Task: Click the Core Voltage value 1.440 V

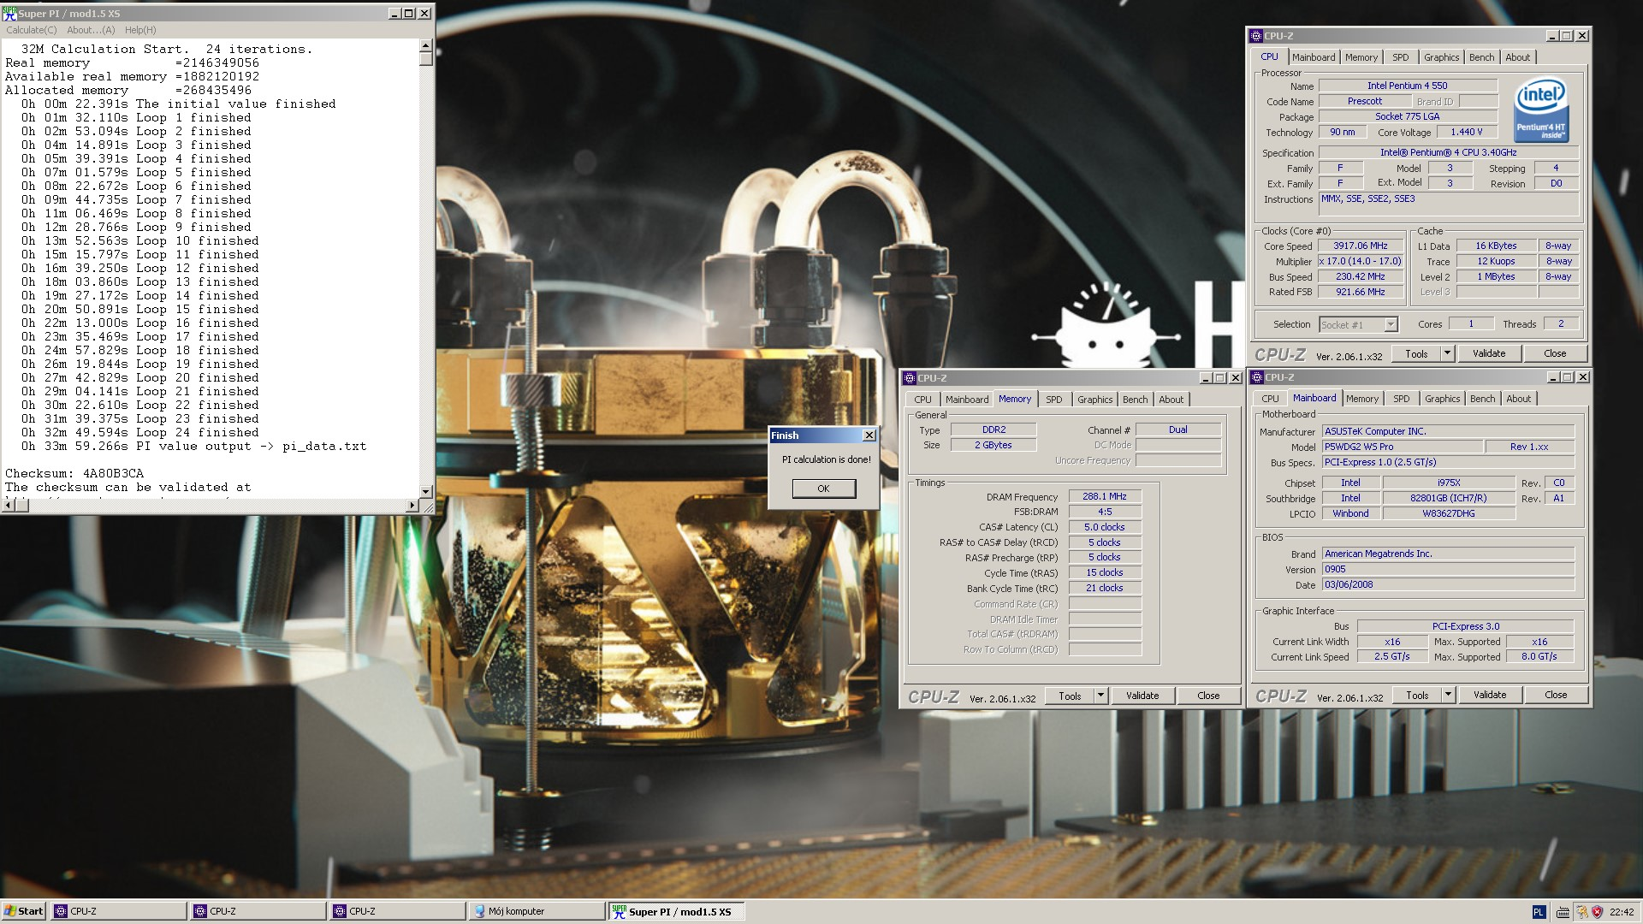Action: pos(1467,132)
